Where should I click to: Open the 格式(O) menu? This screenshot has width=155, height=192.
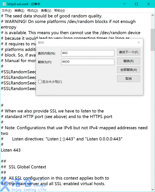(x=33, y=11)
